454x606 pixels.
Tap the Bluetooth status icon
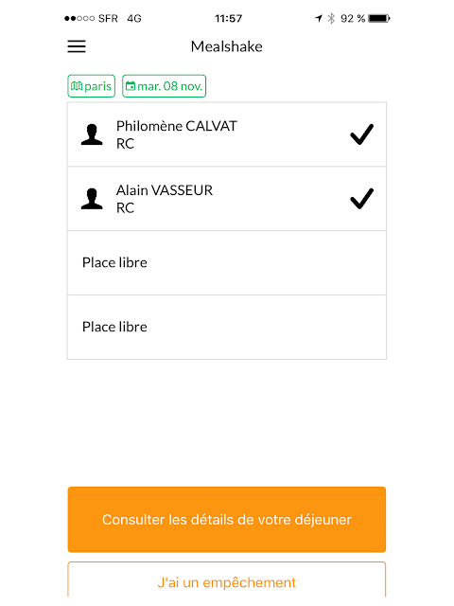[331, 18]
